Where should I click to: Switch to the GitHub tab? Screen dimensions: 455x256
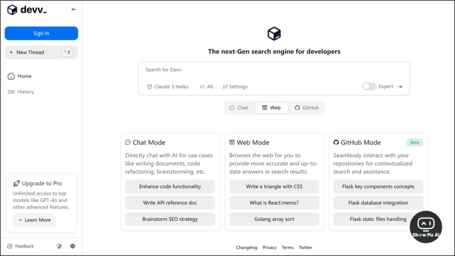(x=307, y=108)
